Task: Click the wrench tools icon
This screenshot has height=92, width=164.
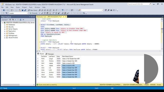Action: pyautogui.click(x=108, y=10)
